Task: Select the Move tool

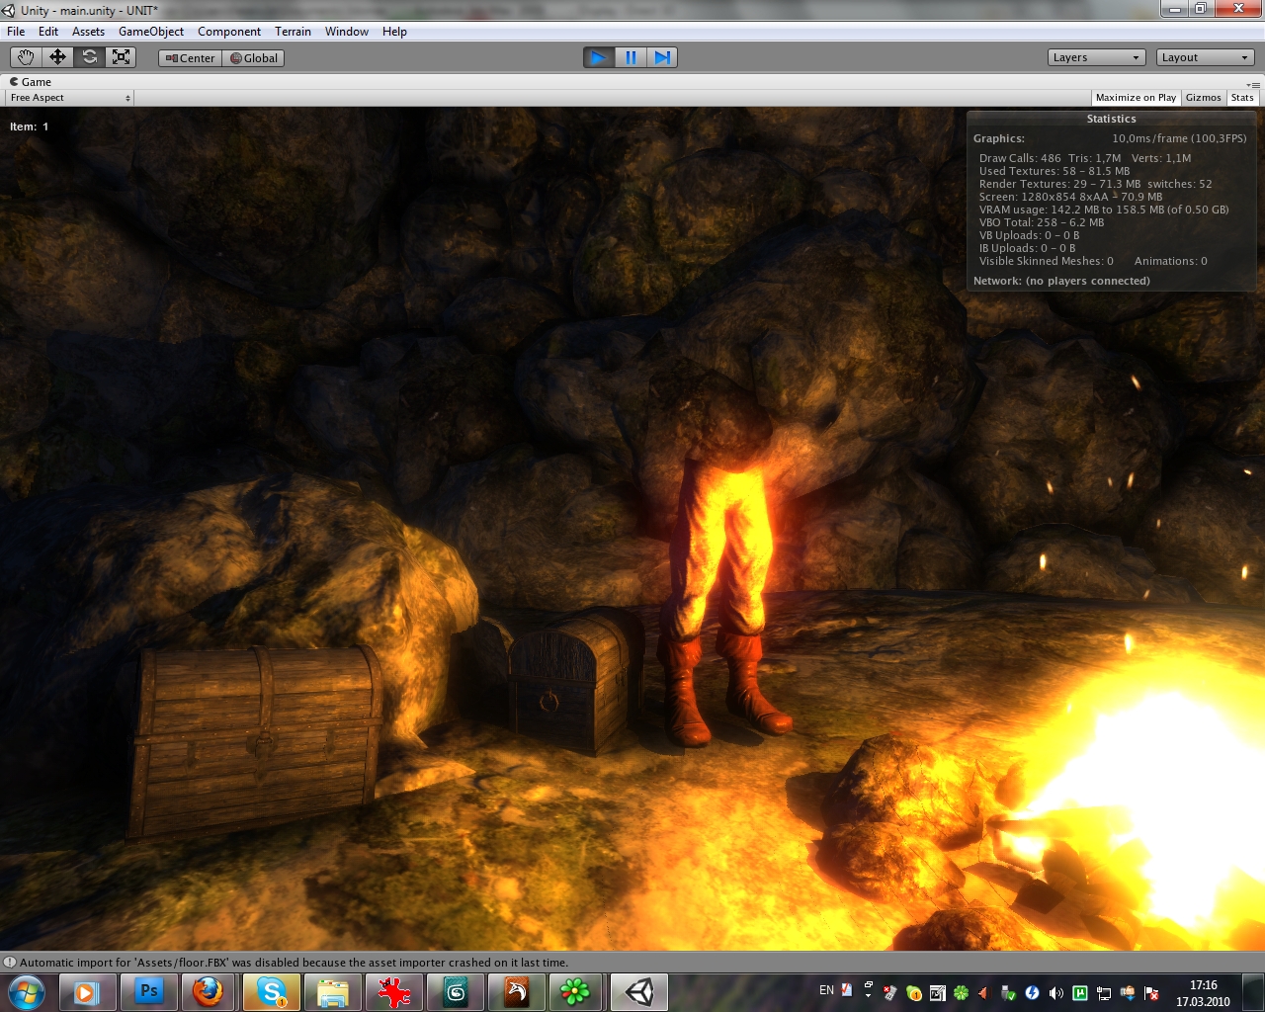Action: tap(57, 57)
